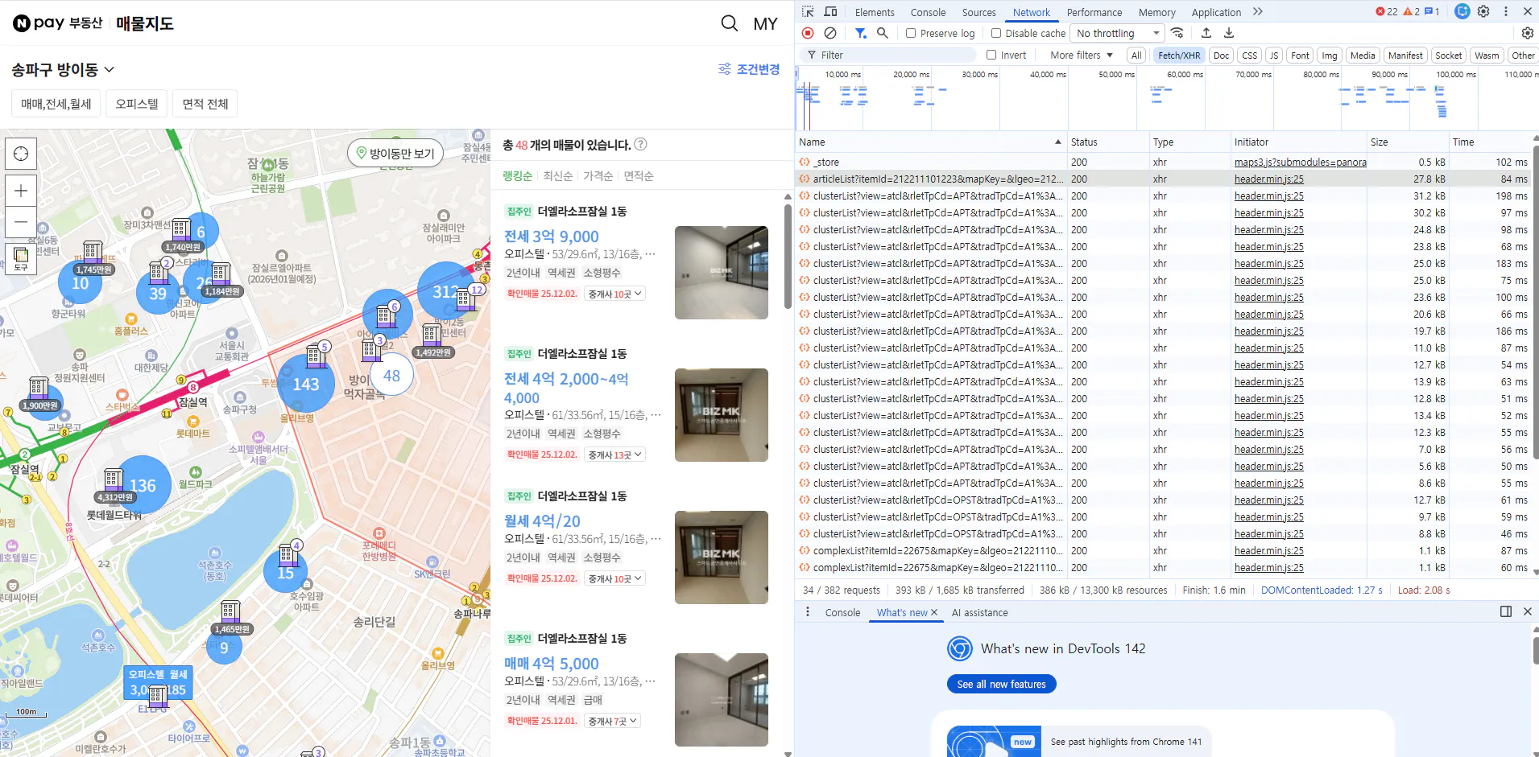This screenshot has height=757, width=1539.
Task: Enable the Disable cache checkbox
Action: pyautogui.click(x=996, y=33)
